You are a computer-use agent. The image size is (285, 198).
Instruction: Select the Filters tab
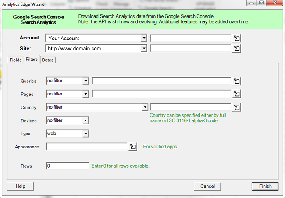[32, 60]
